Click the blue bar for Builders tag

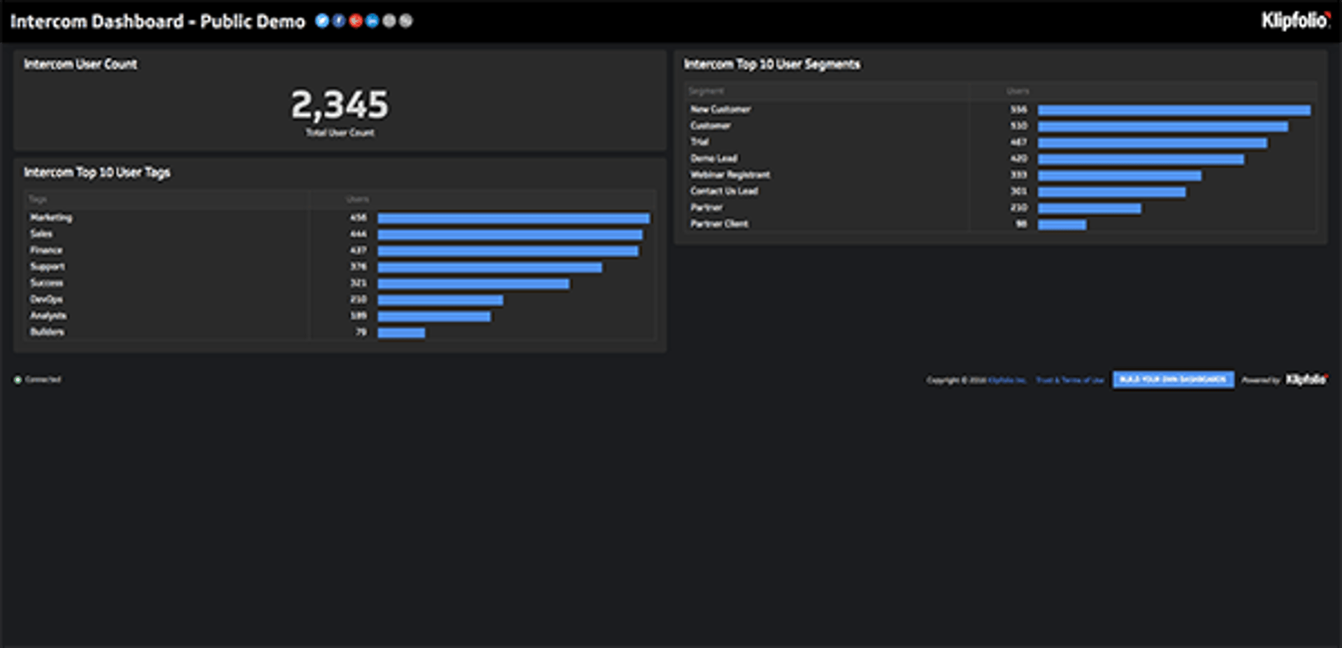click(x=401, y=333)
